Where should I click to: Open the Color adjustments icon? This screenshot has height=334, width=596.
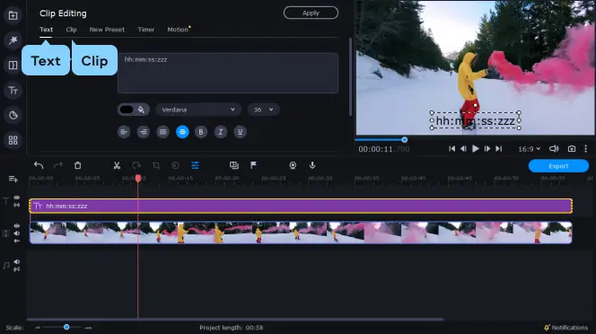click(175, 165)
